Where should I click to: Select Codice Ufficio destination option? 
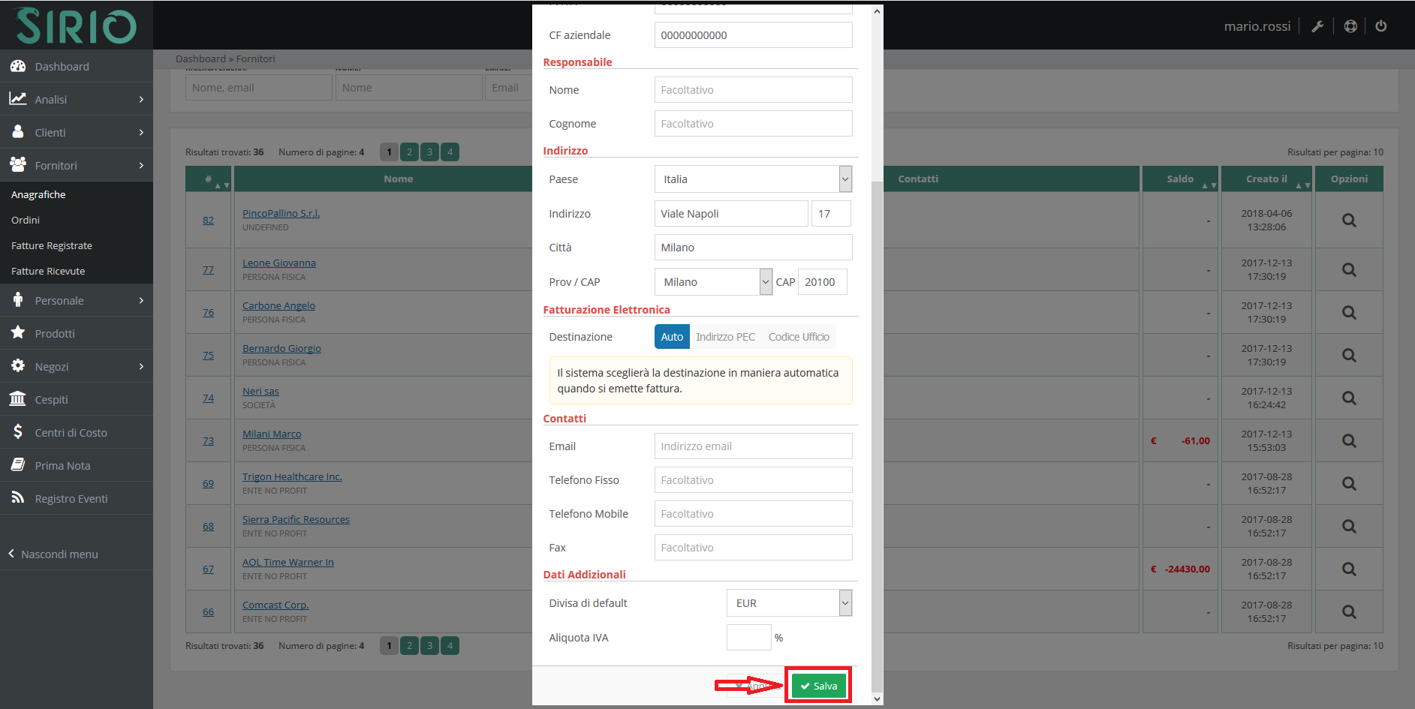pyautogui.click(x=798, y=337)
